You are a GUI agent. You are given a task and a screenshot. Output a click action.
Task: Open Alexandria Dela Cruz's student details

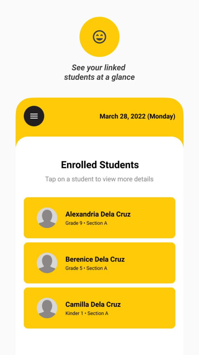(x=100, y=218)
